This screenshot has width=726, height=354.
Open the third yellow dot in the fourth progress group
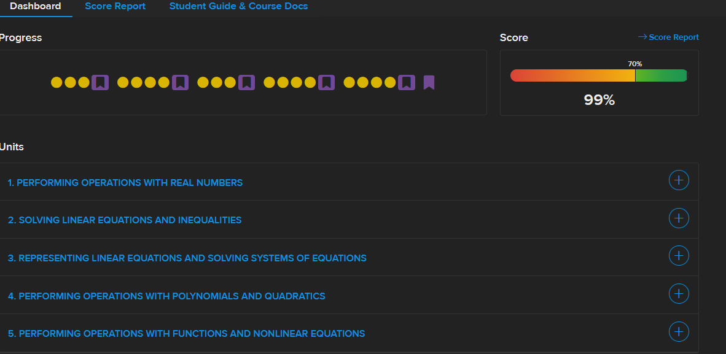[296, 82]
